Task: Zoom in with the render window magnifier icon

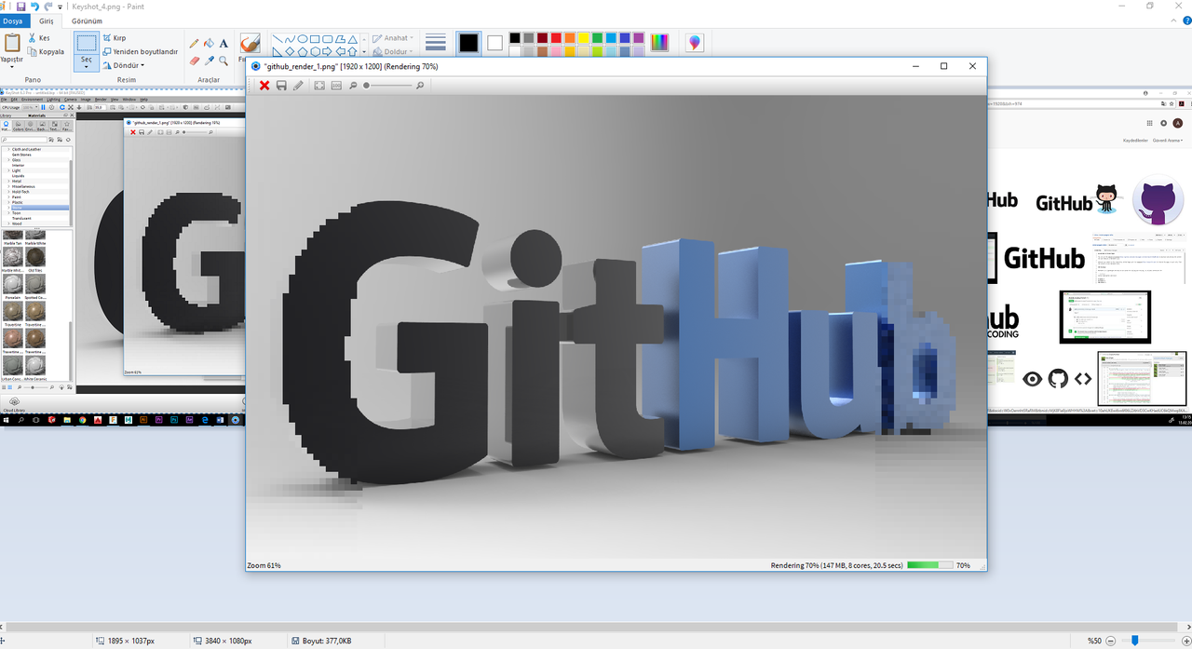Action: (420, 85)
